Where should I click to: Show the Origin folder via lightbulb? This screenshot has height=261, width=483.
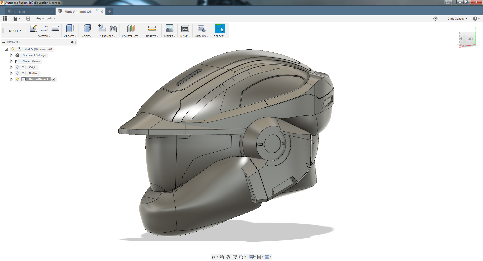[17, 67]
